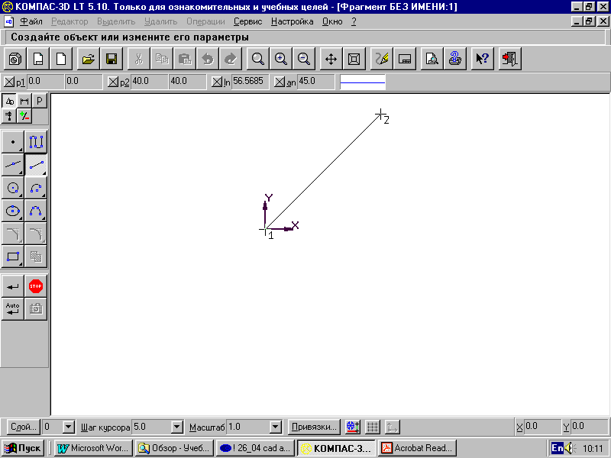Click the exit door icon

tap(509, 59)
